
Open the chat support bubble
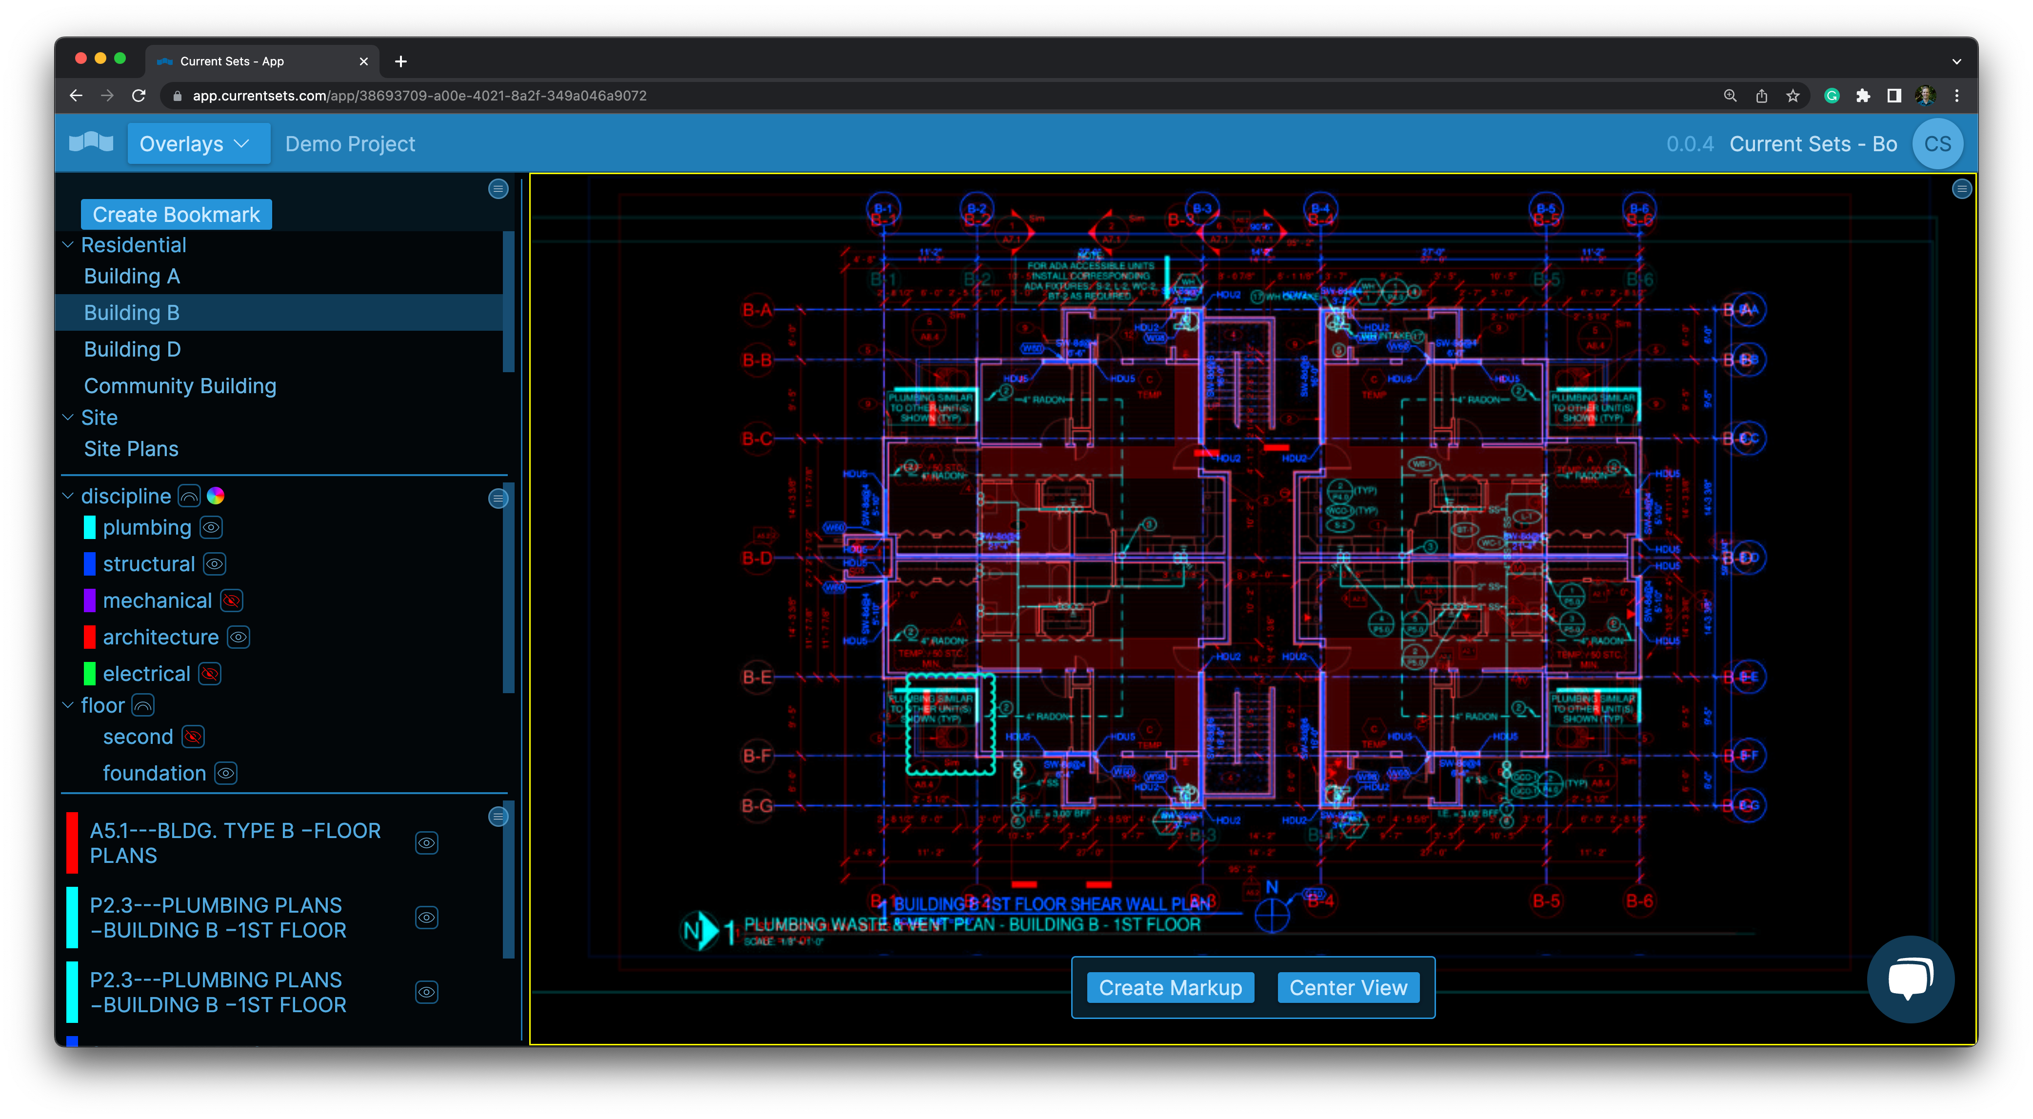[1910, 979]
